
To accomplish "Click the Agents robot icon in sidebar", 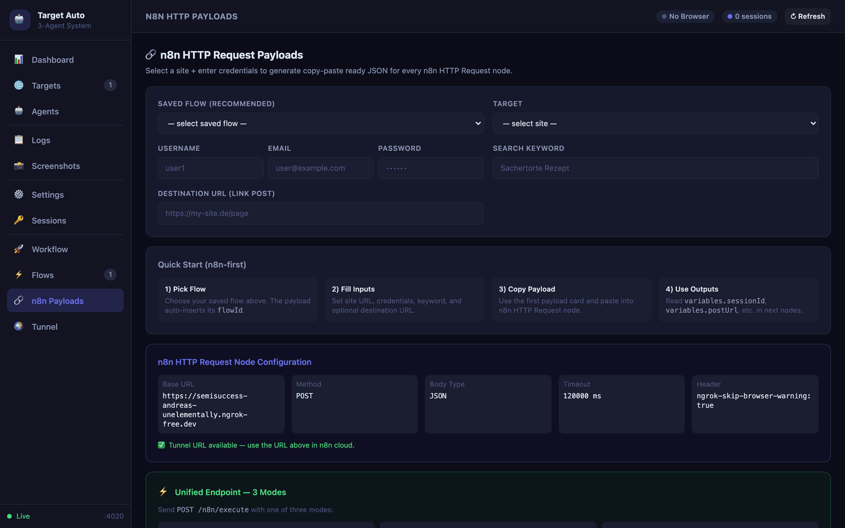I will [x=19, y=111].
